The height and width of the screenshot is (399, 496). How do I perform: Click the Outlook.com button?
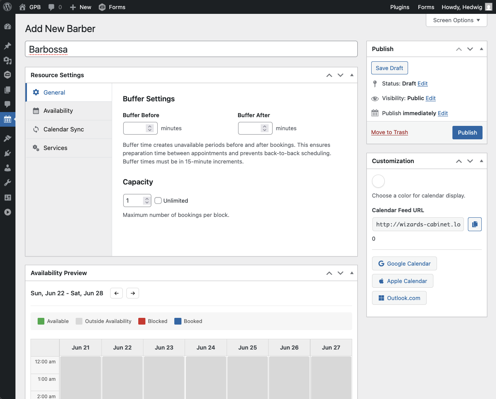click(399, 298)
